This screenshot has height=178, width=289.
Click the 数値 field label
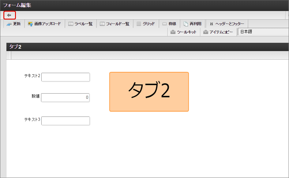36,95
